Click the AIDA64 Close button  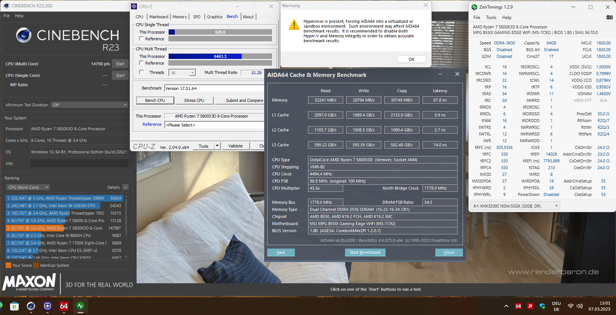(x=449, y=252)
